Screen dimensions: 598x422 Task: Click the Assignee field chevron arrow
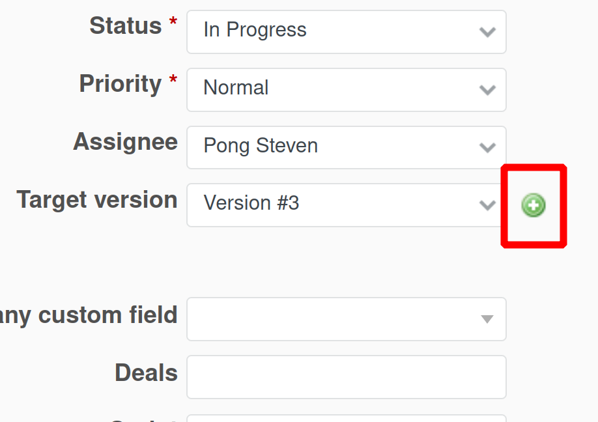coord(487,147)
